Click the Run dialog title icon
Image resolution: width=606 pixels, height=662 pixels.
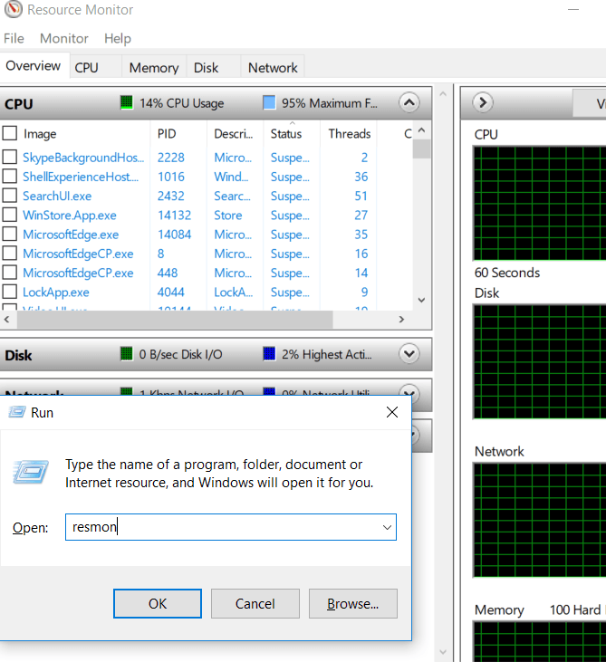click(x=16, y=413)
